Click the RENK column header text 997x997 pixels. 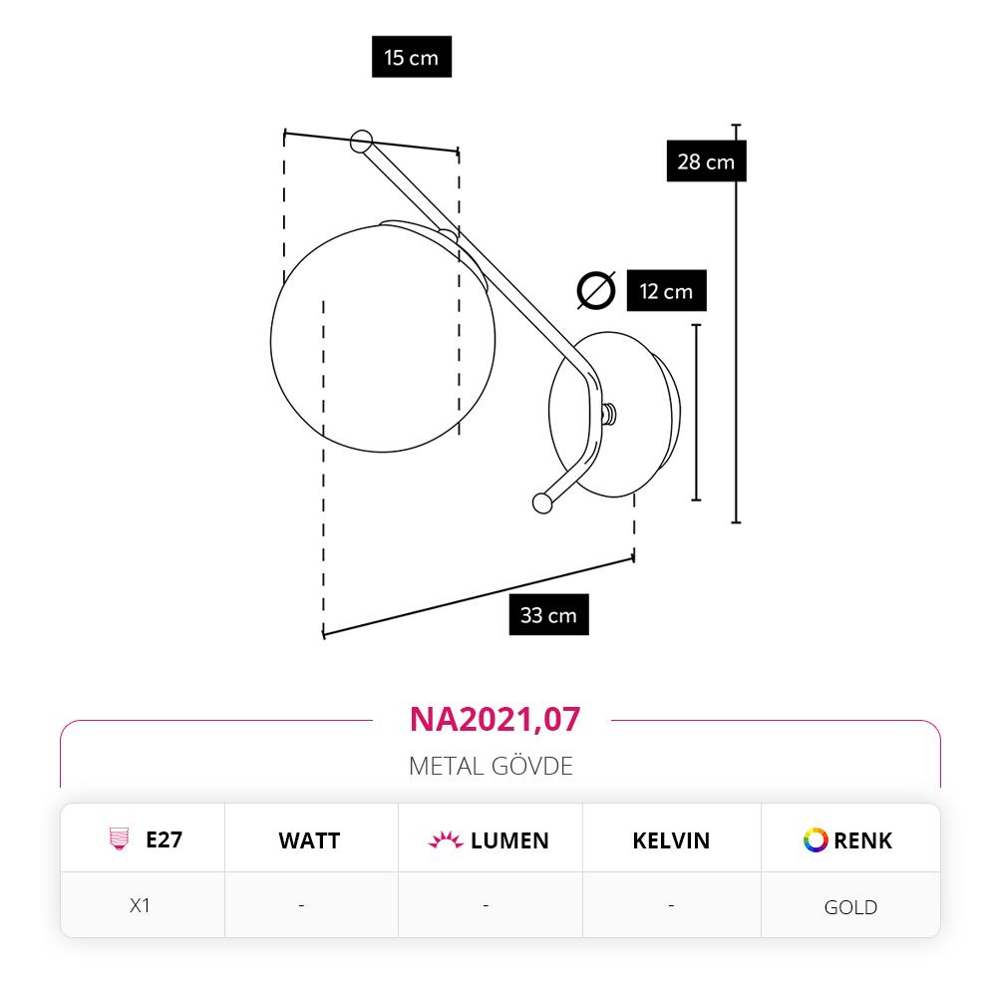click(x=862, y=840)
